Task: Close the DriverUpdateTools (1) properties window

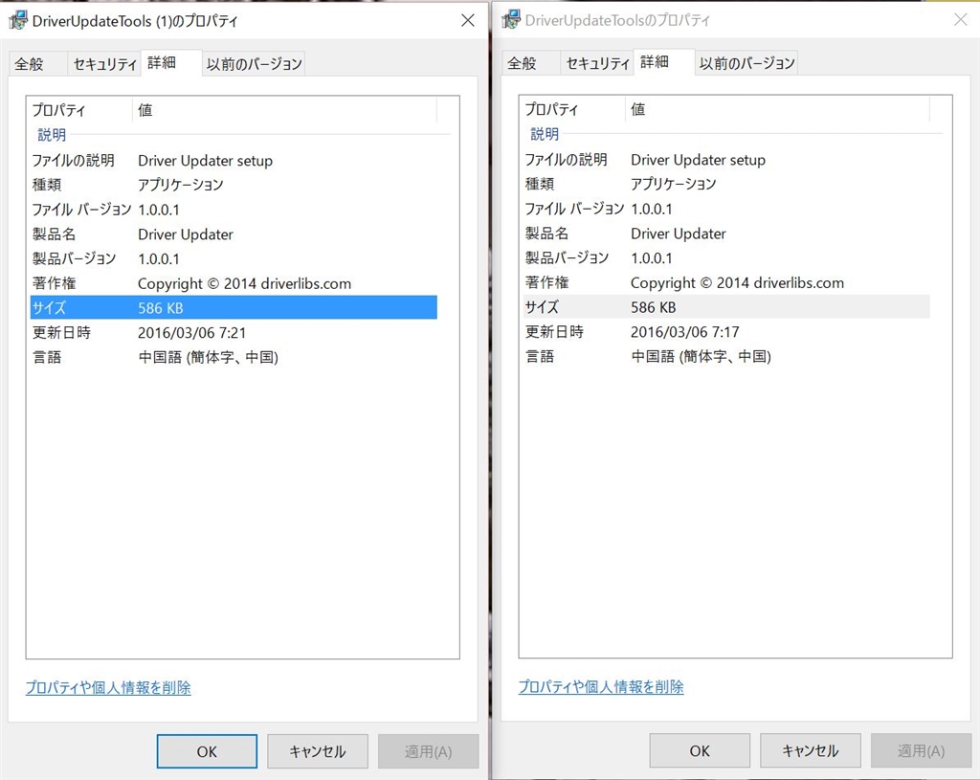Action: [467, 21]
